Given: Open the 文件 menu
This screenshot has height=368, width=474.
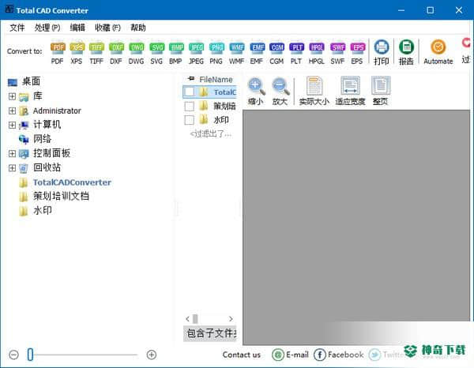Looking at the screenshot, I should [x=17, y=28].
